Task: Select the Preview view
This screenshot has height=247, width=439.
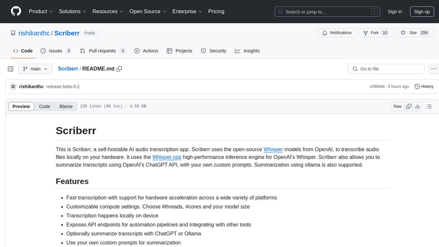Action: 21,106
